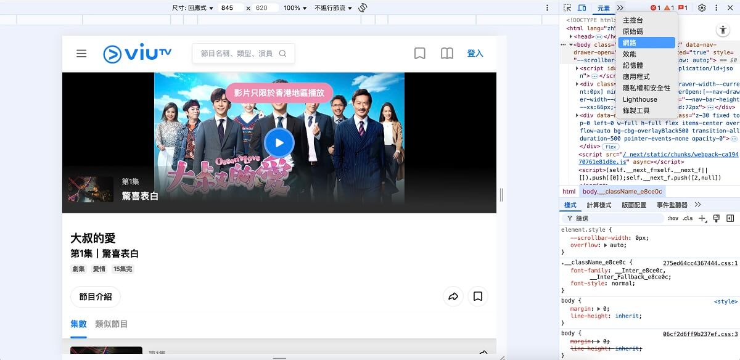The height and width of the screenshot is (360, 740).
Task: Select 隱私權和安全性 from the tabs menu
Action: click(x=646, y=88)
